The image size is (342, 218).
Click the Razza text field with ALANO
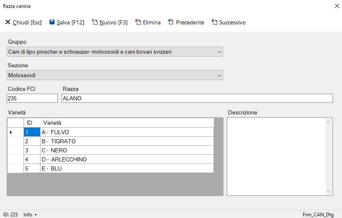197,98
